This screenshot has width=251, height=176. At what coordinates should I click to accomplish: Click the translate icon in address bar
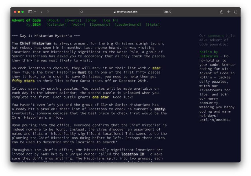click(166, 12)
